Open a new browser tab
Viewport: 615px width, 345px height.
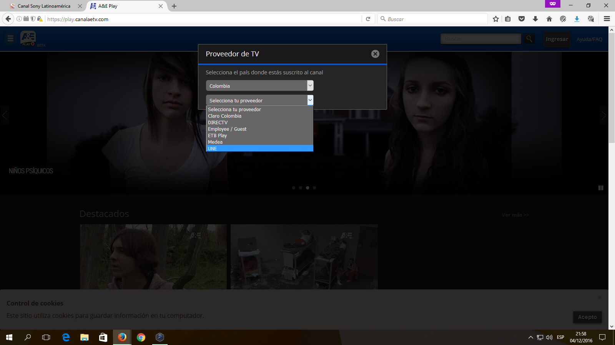pyautogui.click(x=174, y=6)
